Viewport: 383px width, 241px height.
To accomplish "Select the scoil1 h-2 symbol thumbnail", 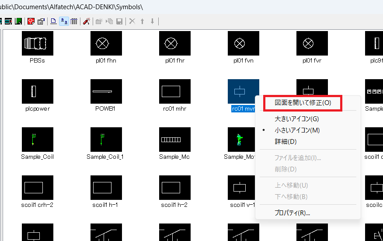I will tap(174, 188).
